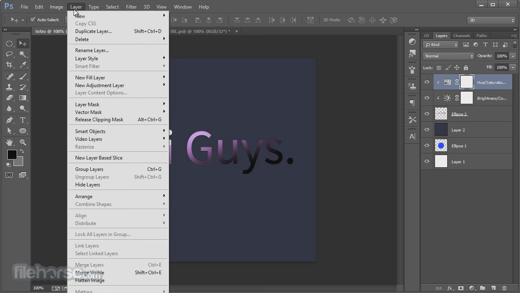Select the Zoom tool
The height and width of the screenshot is (293, 520).
pyautogui.click(x=23, y=142)
